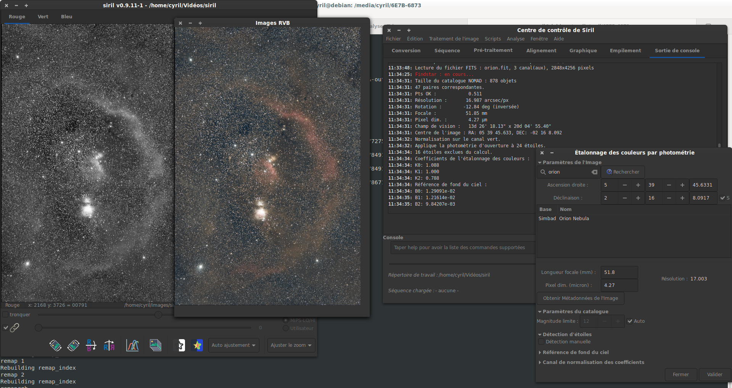Mirror the image about the vertical axis

109,345
